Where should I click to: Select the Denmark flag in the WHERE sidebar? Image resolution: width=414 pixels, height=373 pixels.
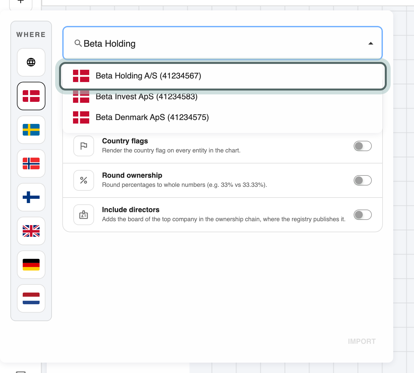pyautogui.click(x=31, y=96)
